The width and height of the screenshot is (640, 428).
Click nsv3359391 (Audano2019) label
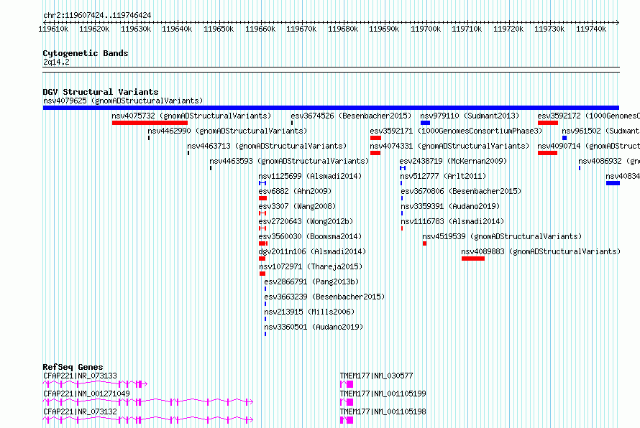coord(450,206)
